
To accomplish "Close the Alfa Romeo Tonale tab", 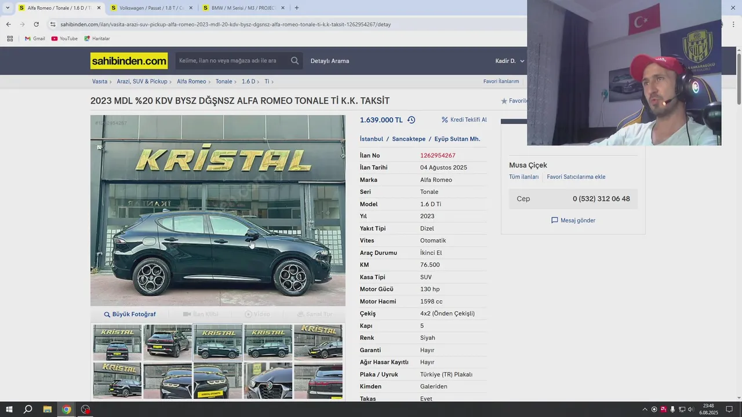I will [x=99, y=8].
